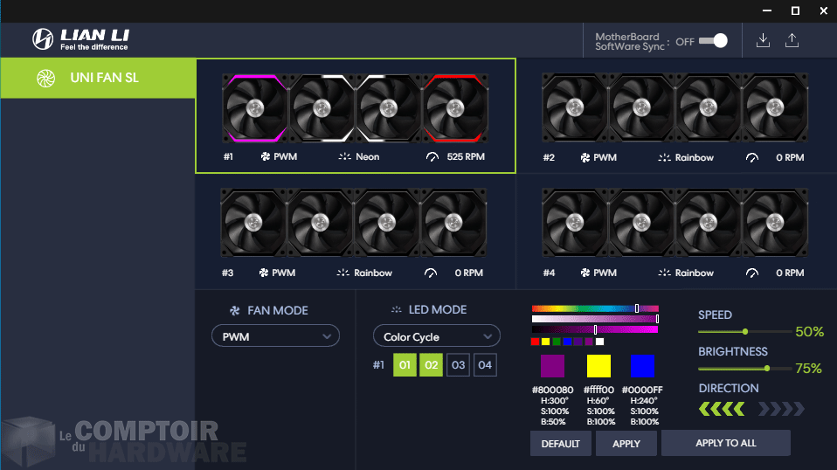The width and height of the screenshot is (837, 470).
Task: Toggle fan 03 selection for group #1
Action: (x=459, y=365)
